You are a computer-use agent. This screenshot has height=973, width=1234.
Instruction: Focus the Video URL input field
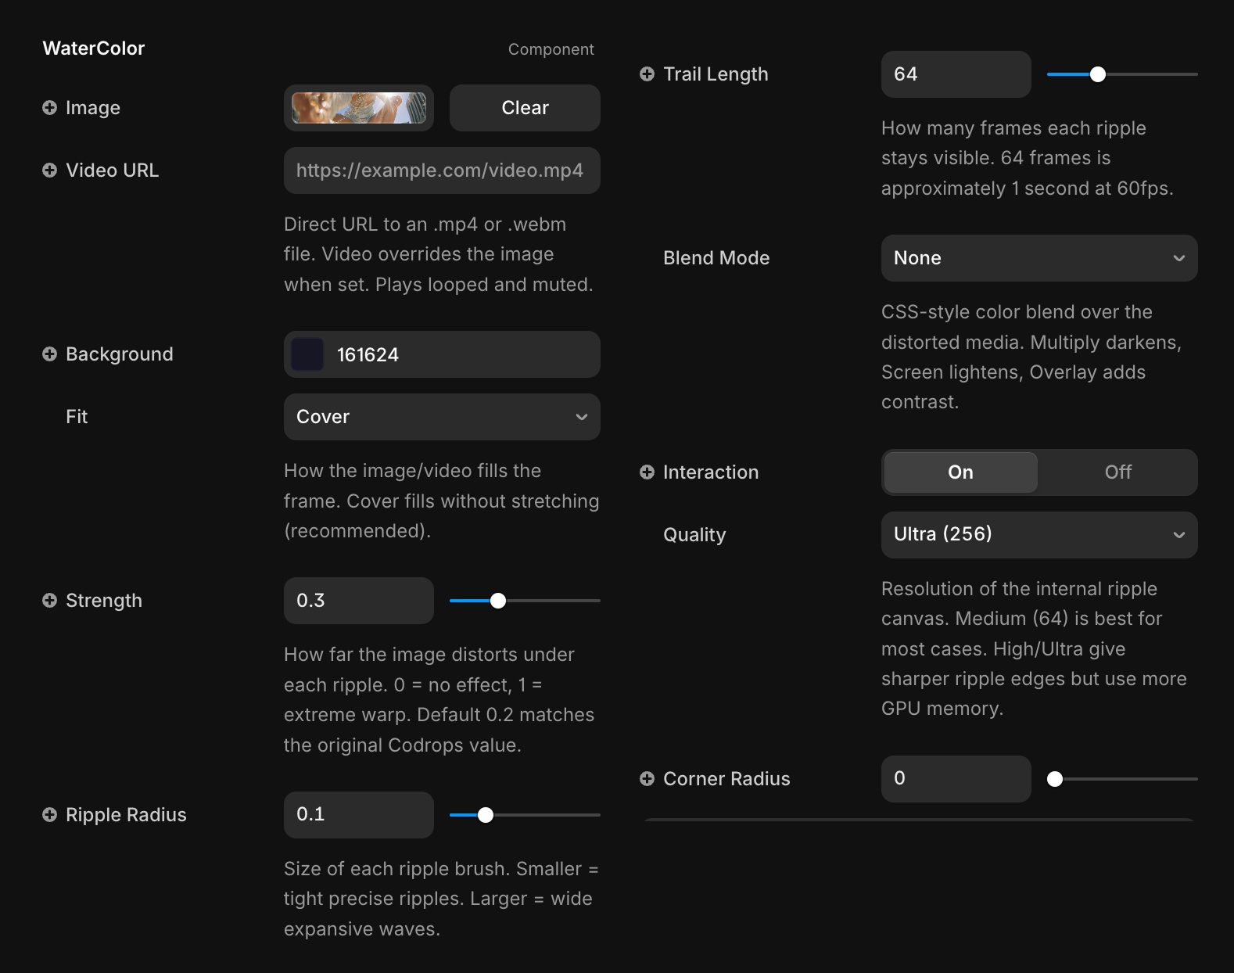442,171
